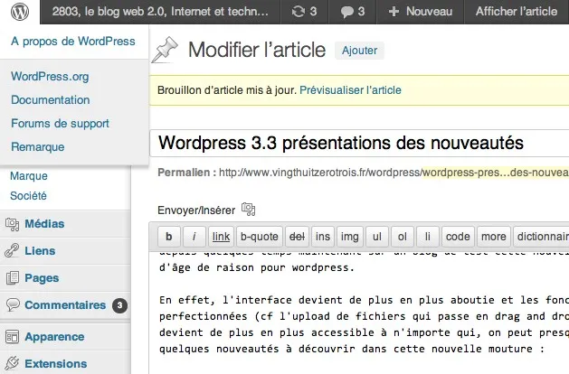This screenshot has width=569, height=374.
Task: Open the updates icon showing 3
Action: [x=305, y=12]
